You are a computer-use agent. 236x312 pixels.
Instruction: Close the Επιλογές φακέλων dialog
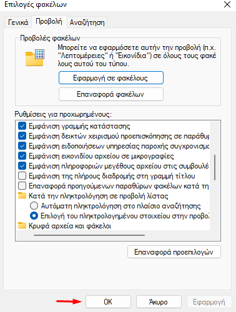(x=227, y=4)
